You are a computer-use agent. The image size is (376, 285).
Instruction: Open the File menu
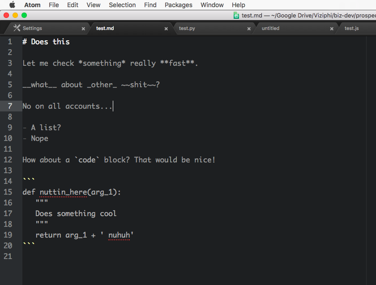click(x=54, y=5)
